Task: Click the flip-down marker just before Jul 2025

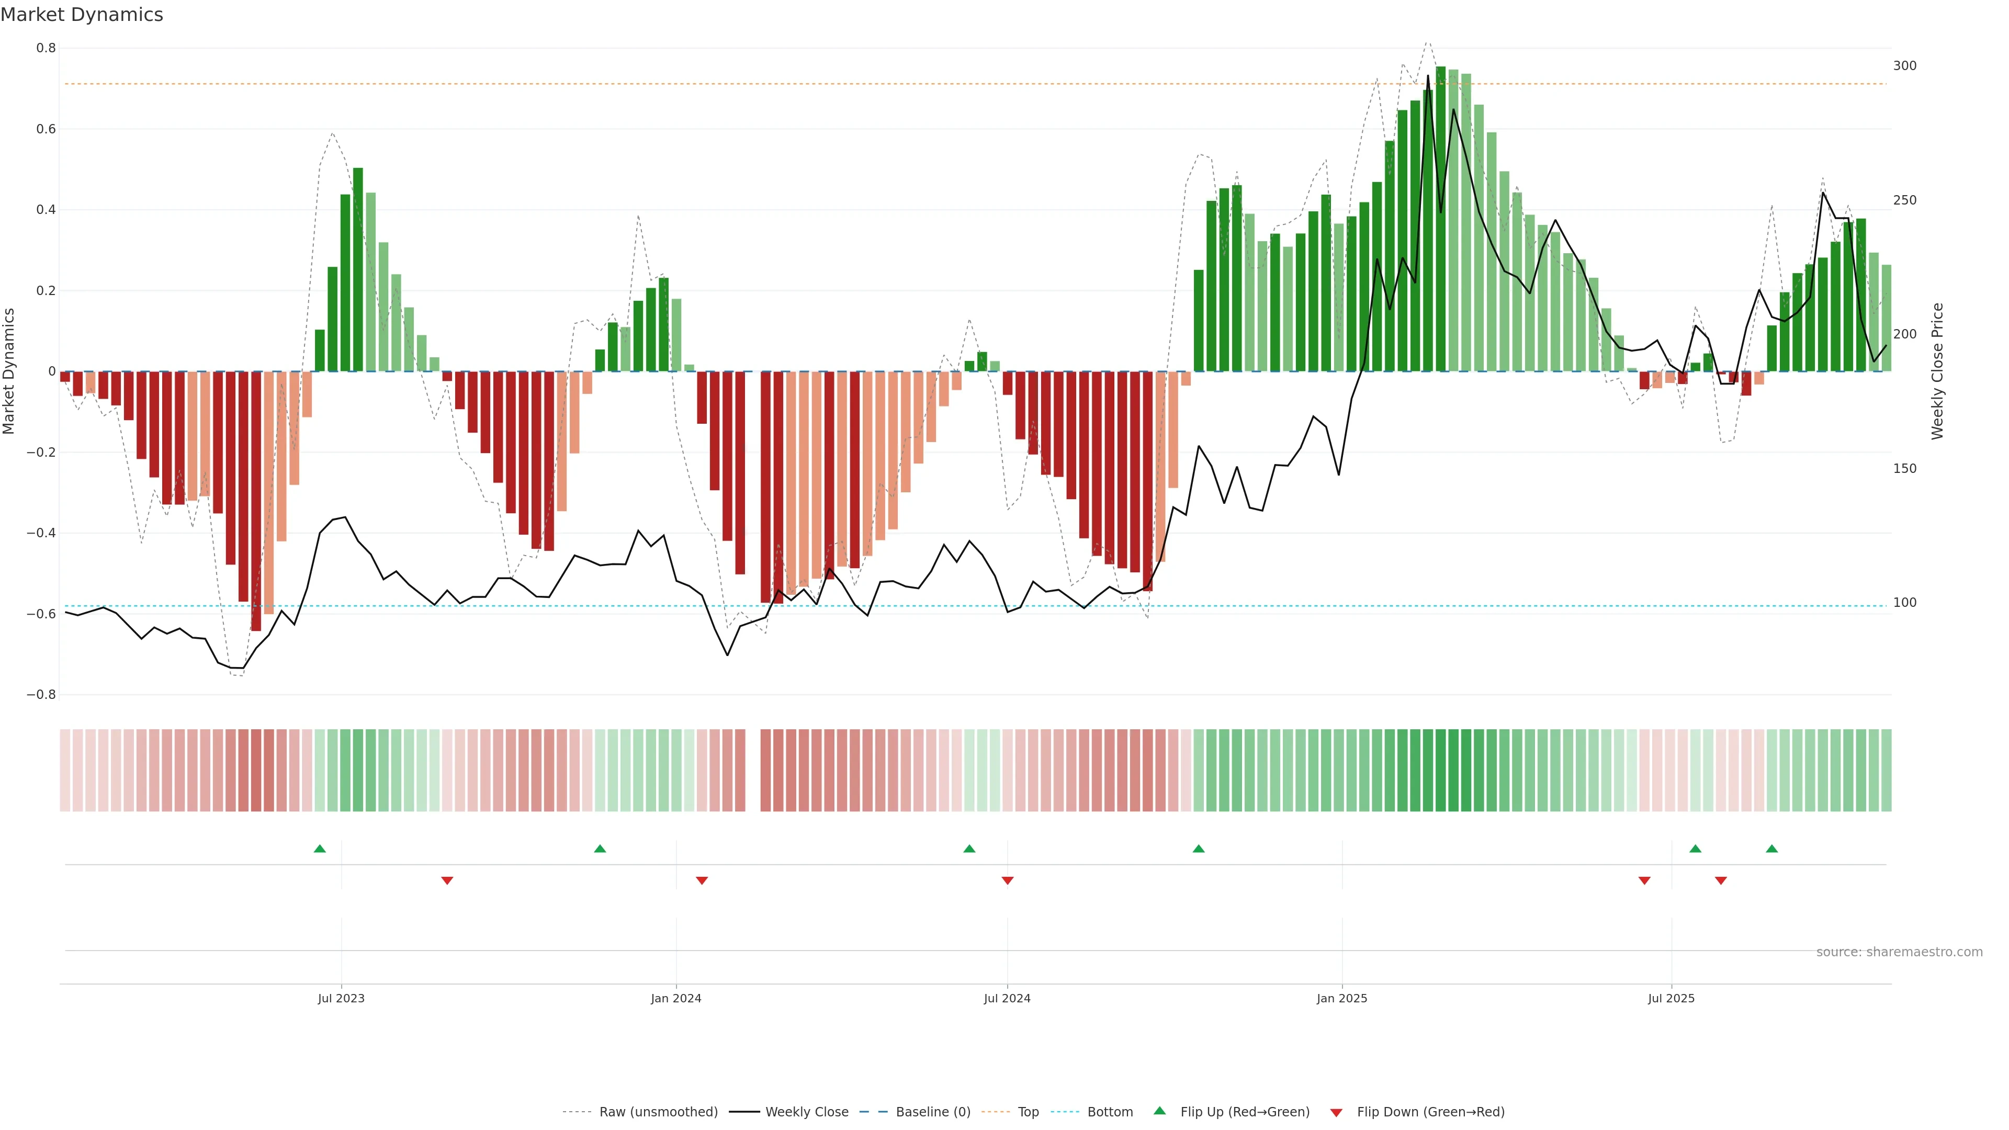Action: click(x=1645, y=880)
